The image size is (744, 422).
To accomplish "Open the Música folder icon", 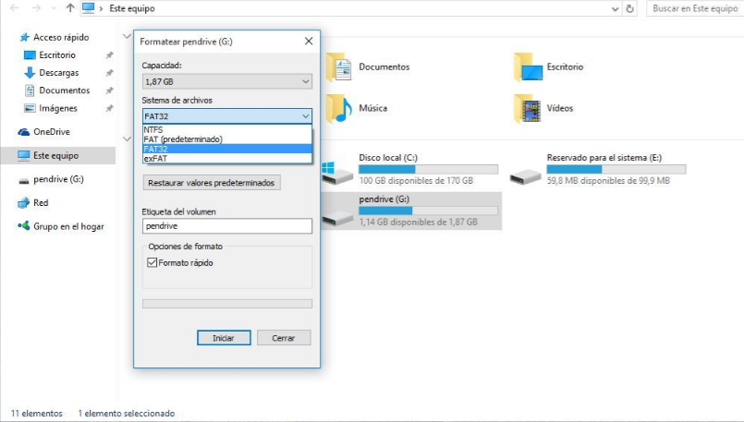I will (x=339, y=108).
